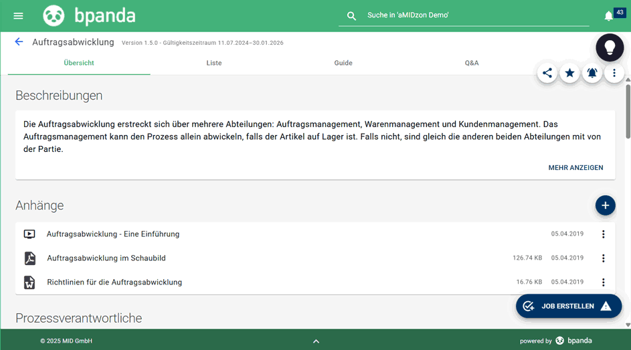The height and width of the screenshot is (350, 631).
Task: Open more options next to alert bell
Action: point(614,73)
